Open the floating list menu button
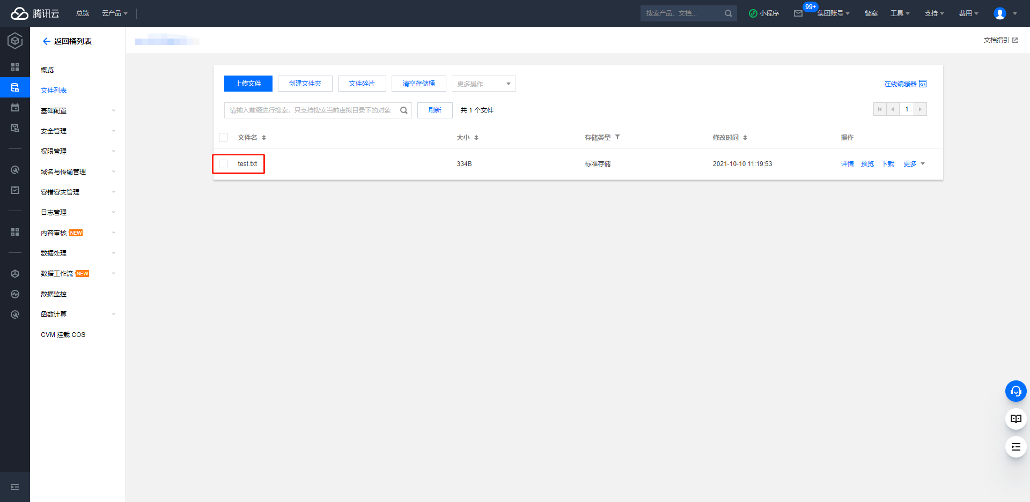Screen dimensions: 1030x502 pos(1016,447)
